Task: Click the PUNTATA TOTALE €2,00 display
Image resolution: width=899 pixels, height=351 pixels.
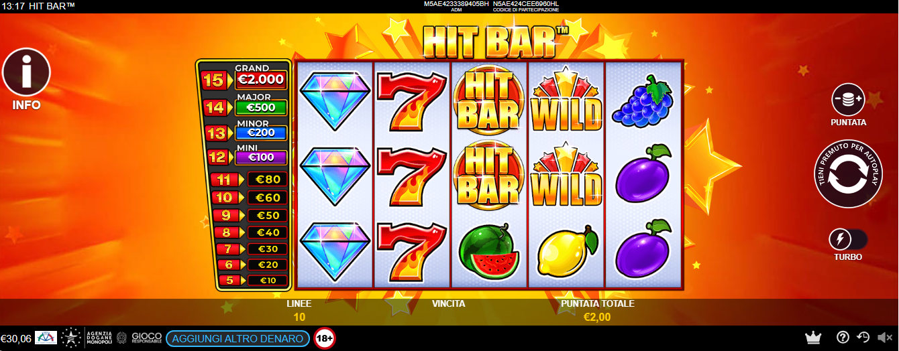Action: point(597,311)
